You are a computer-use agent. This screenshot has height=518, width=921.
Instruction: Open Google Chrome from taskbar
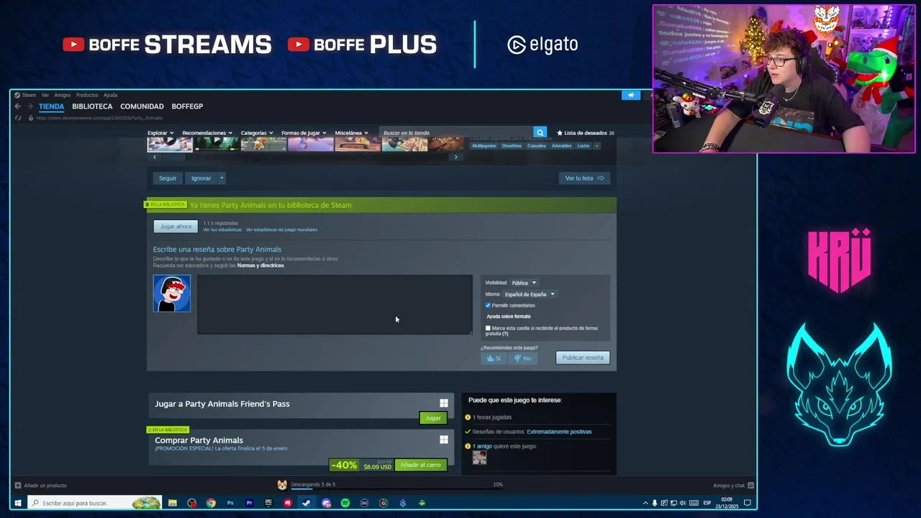[211, 503]
